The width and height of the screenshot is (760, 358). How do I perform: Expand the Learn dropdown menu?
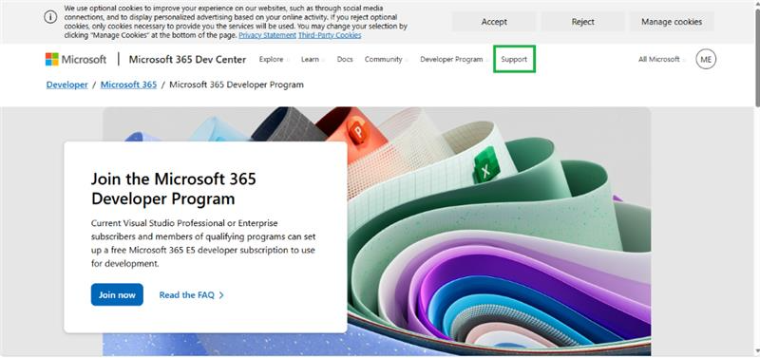tap(313, 59)
